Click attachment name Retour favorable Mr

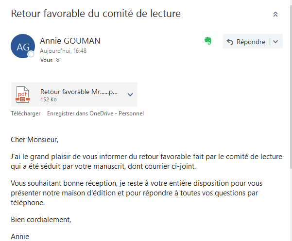tap(79, 92)
